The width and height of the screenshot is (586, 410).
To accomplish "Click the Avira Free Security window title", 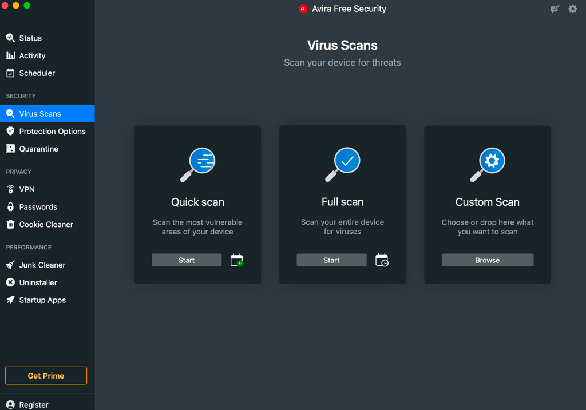I will click(x=349, y=9).
